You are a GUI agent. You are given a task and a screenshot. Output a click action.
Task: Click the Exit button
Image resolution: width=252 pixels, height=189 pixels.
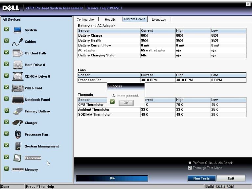coord(231,179)
